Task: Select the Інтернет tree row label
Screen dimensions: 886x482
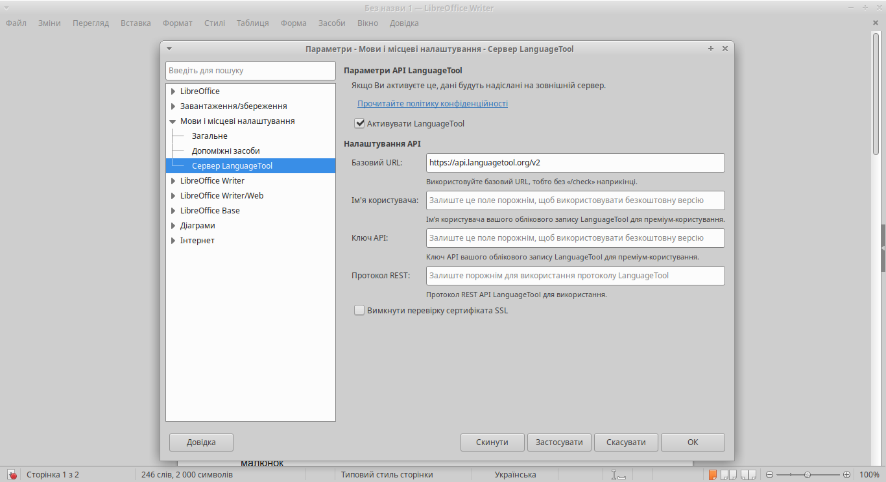Action: pyautogui.click(x=197, y=241)
